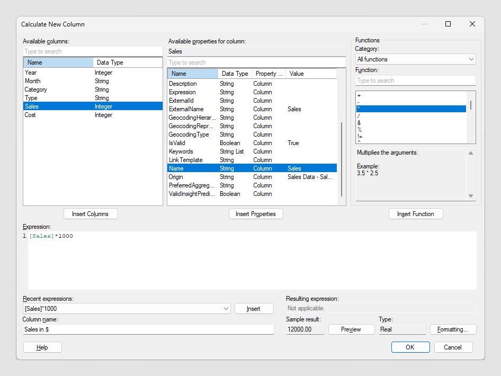Screen dimensions: 501x376
Task: Sort properties by the Value column header
Action: (311, 74)
